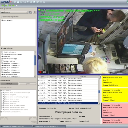Click the 'Текущее' view button

click(9, 84)
